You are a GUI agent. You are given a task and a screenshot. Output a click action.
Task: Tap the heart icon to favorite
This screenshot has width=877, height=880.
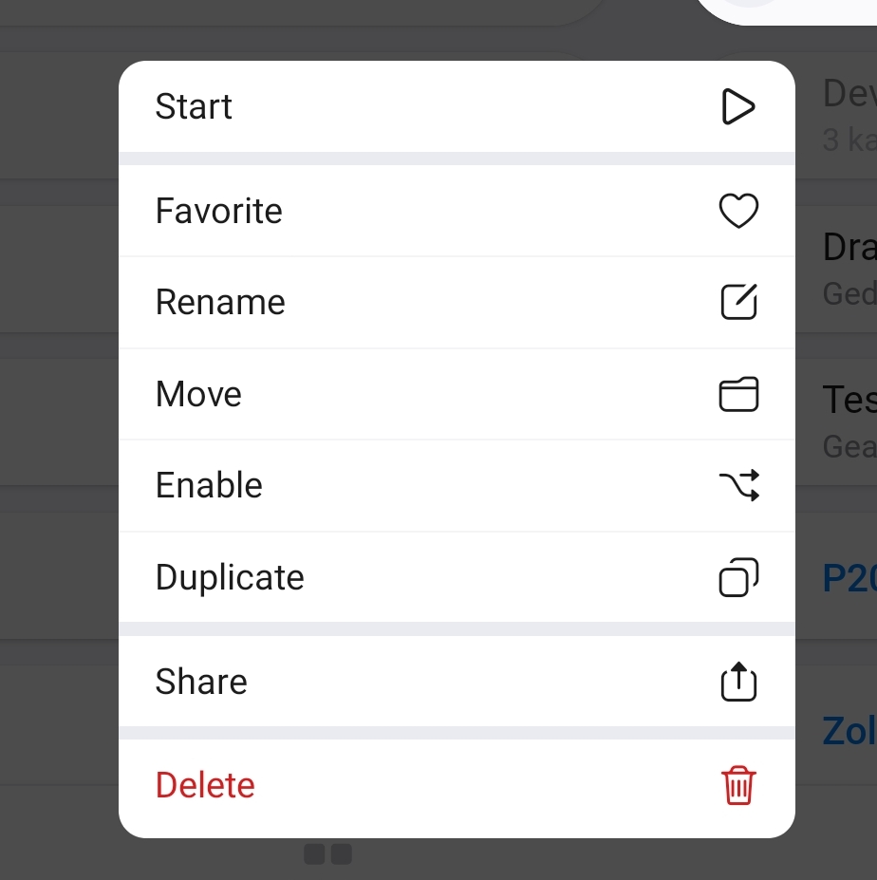pos(738,210)
